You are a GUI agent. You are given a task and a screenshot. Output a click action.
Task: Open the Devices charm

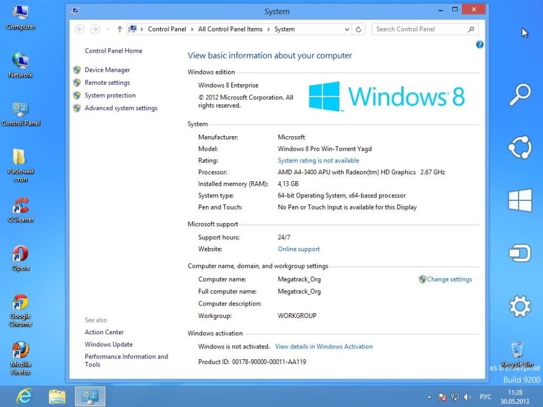(519, 253)
